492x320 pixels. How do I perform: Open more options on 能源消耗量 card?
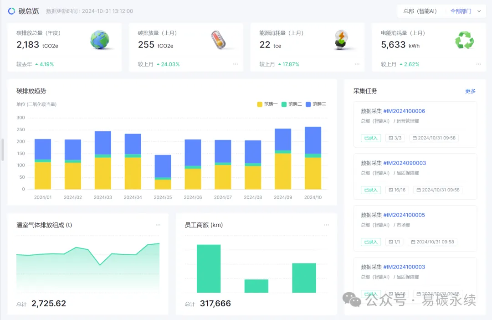[357, 64]
